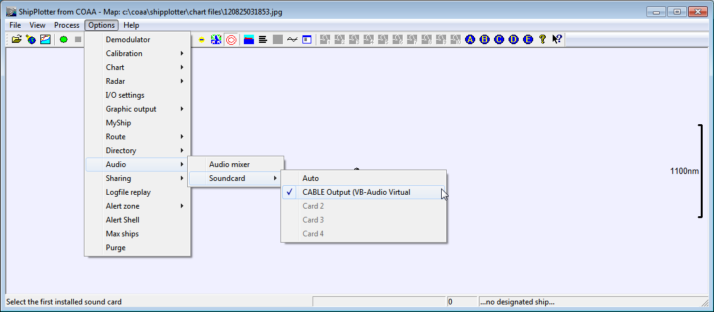Open the Process menu
714x312 pixels.
[66, 25]
